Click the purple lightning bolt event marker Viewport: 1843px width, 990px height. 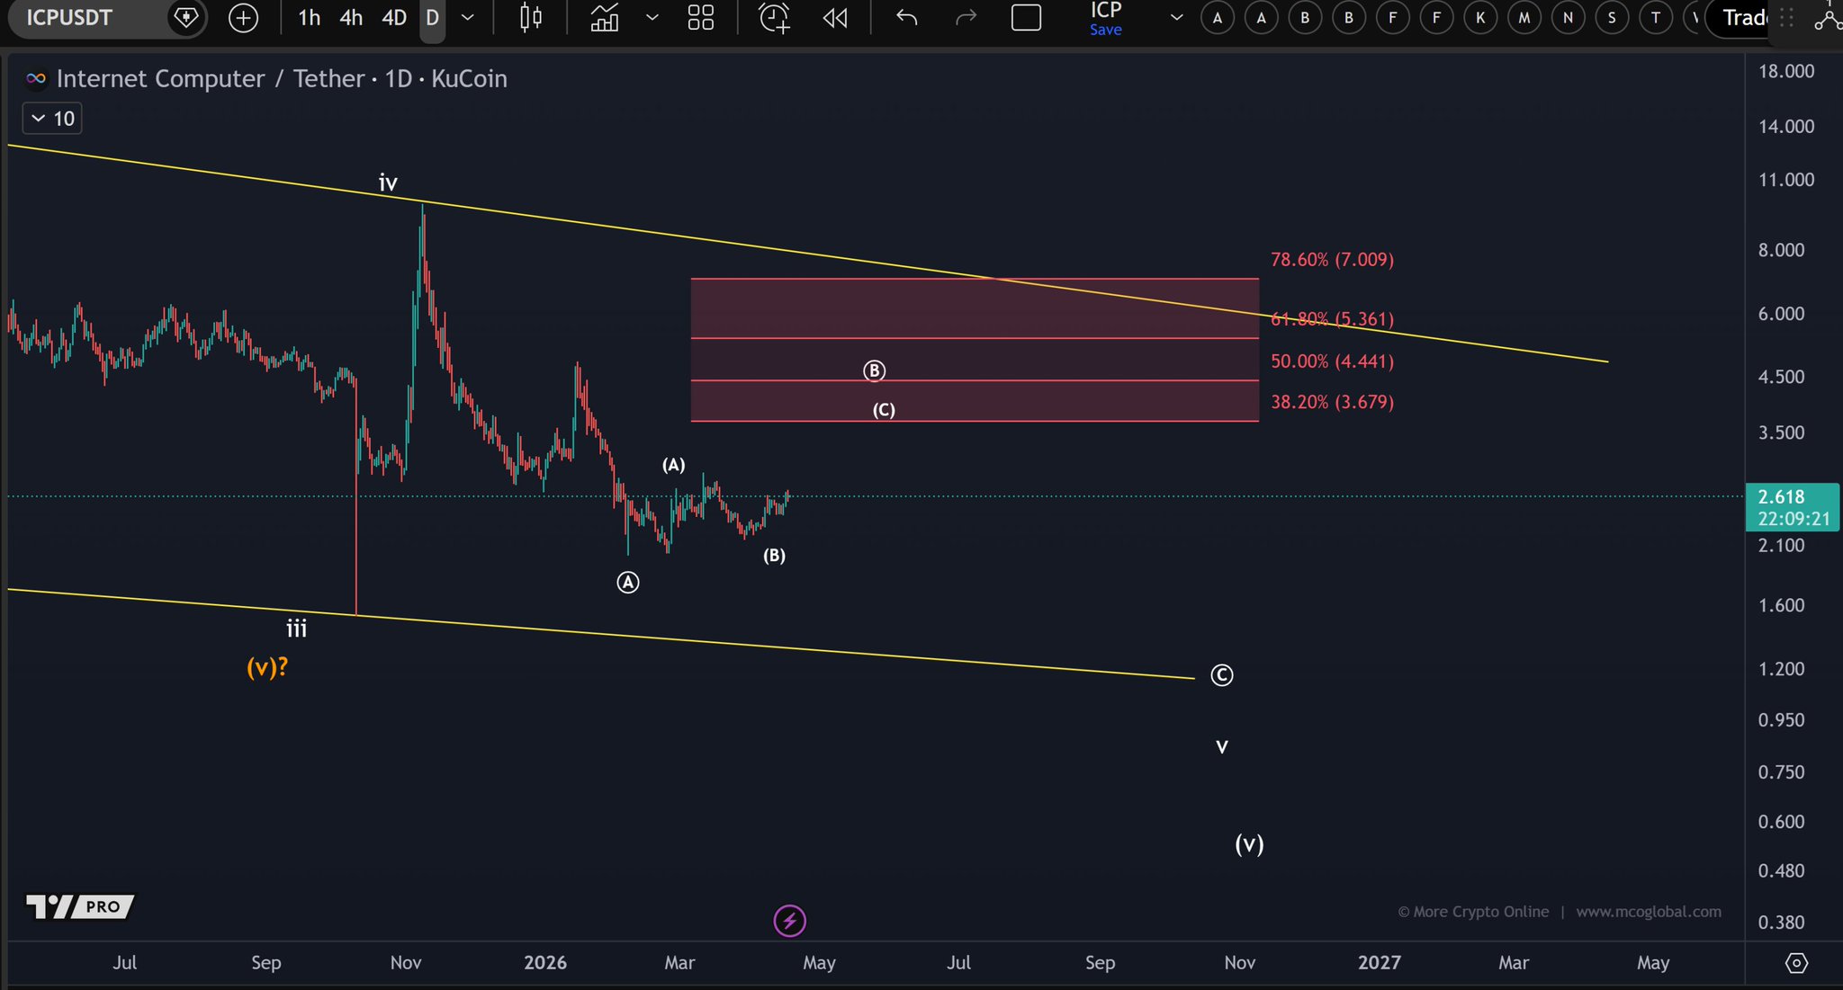(x=789, y=921)
